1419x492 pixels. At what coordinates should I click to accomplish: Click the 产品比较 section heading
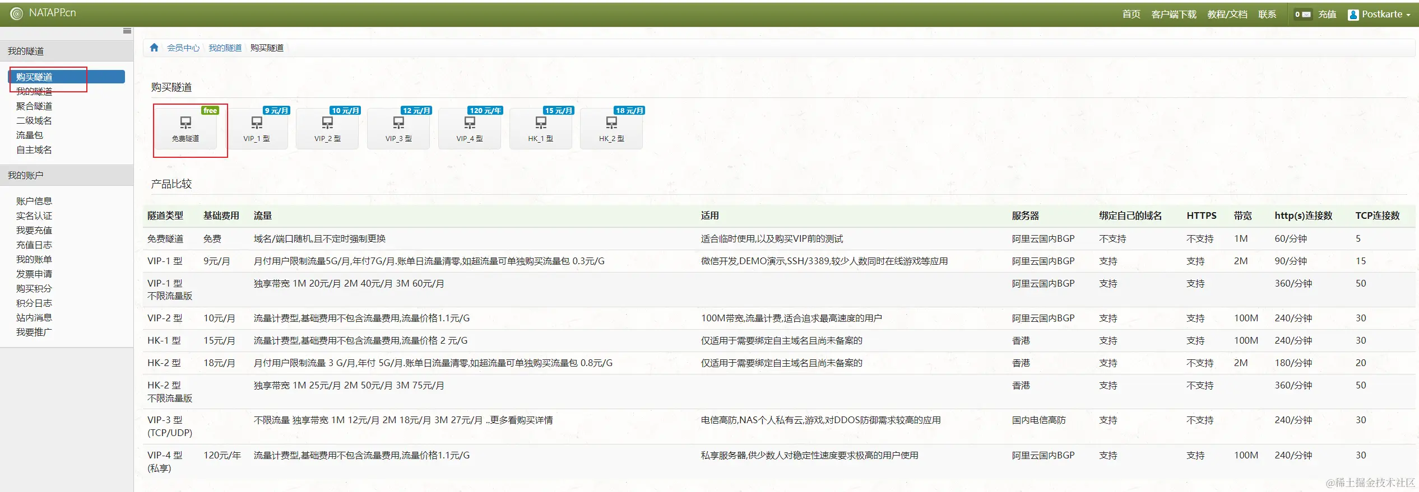tap(171, 184)
